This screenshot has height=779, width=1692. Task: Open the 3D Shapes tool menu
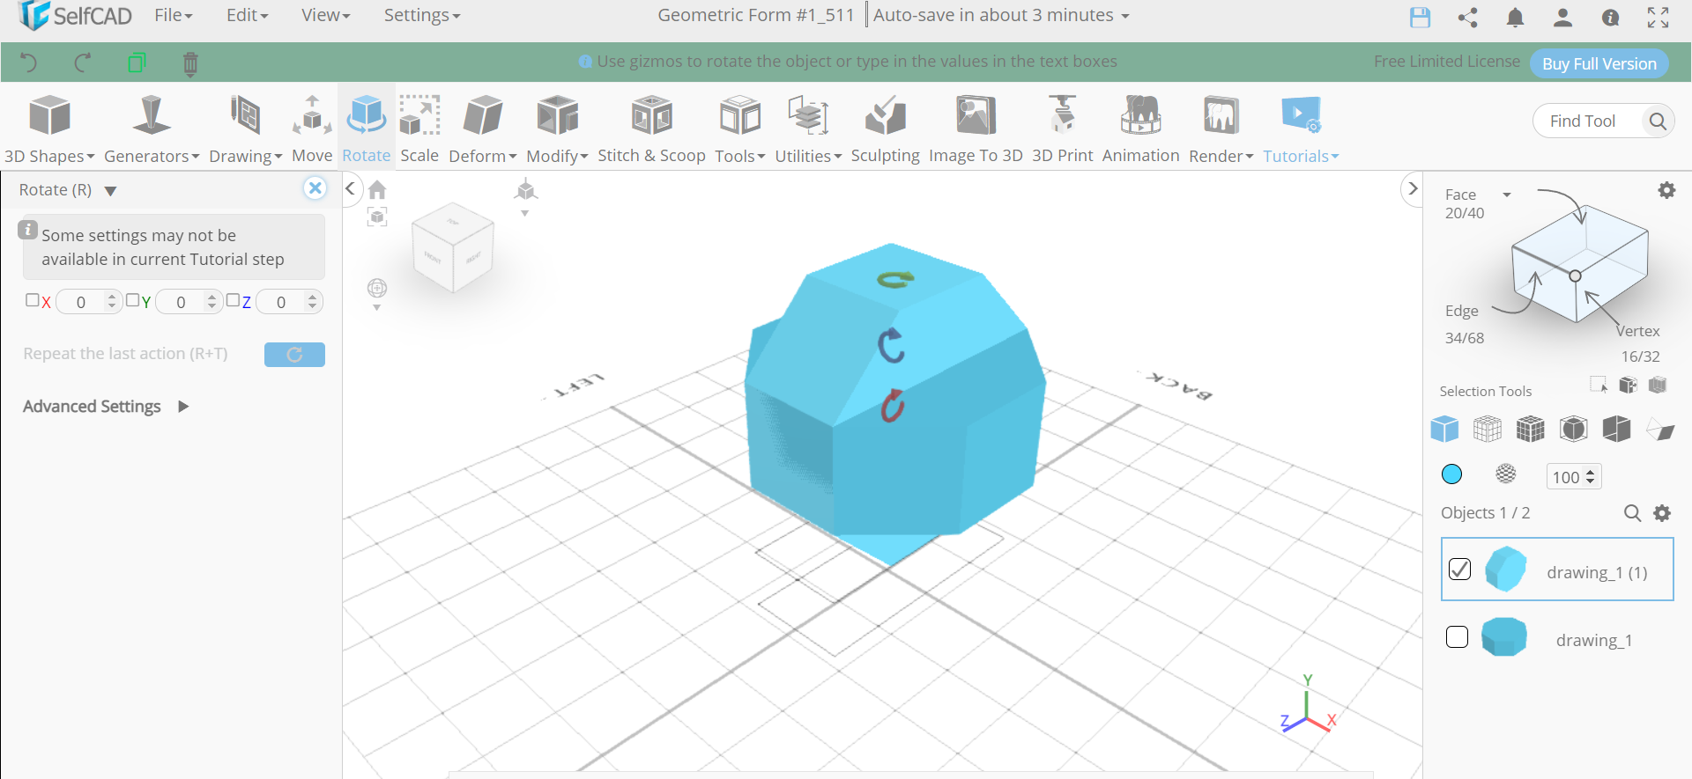pos(49,129)
